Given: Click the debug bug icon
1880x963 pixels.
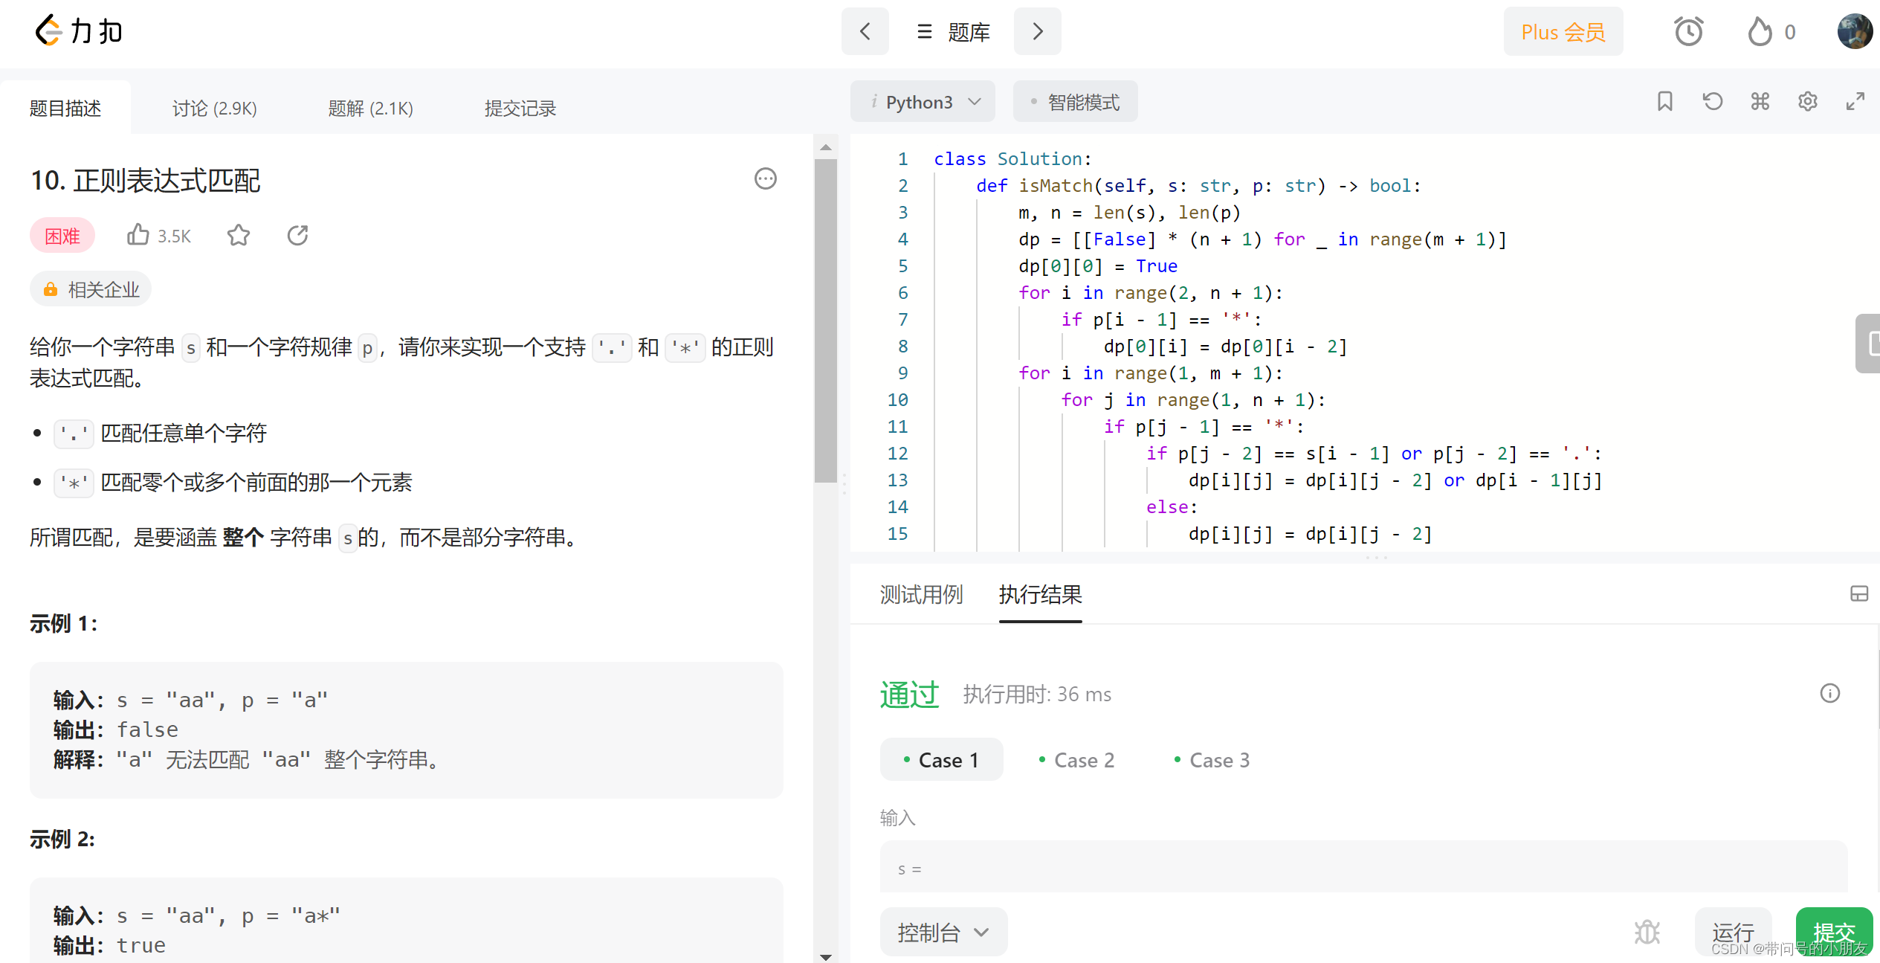Looking at the screenshot, I should [x=1647, y=932].
